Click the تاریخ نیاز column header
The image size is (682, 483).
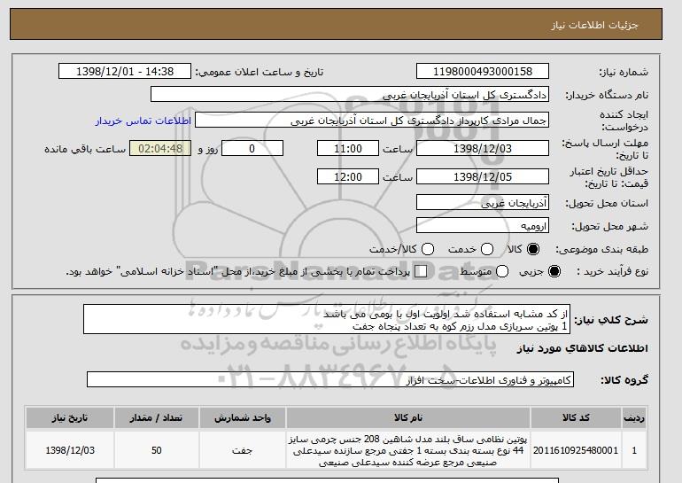70,417
